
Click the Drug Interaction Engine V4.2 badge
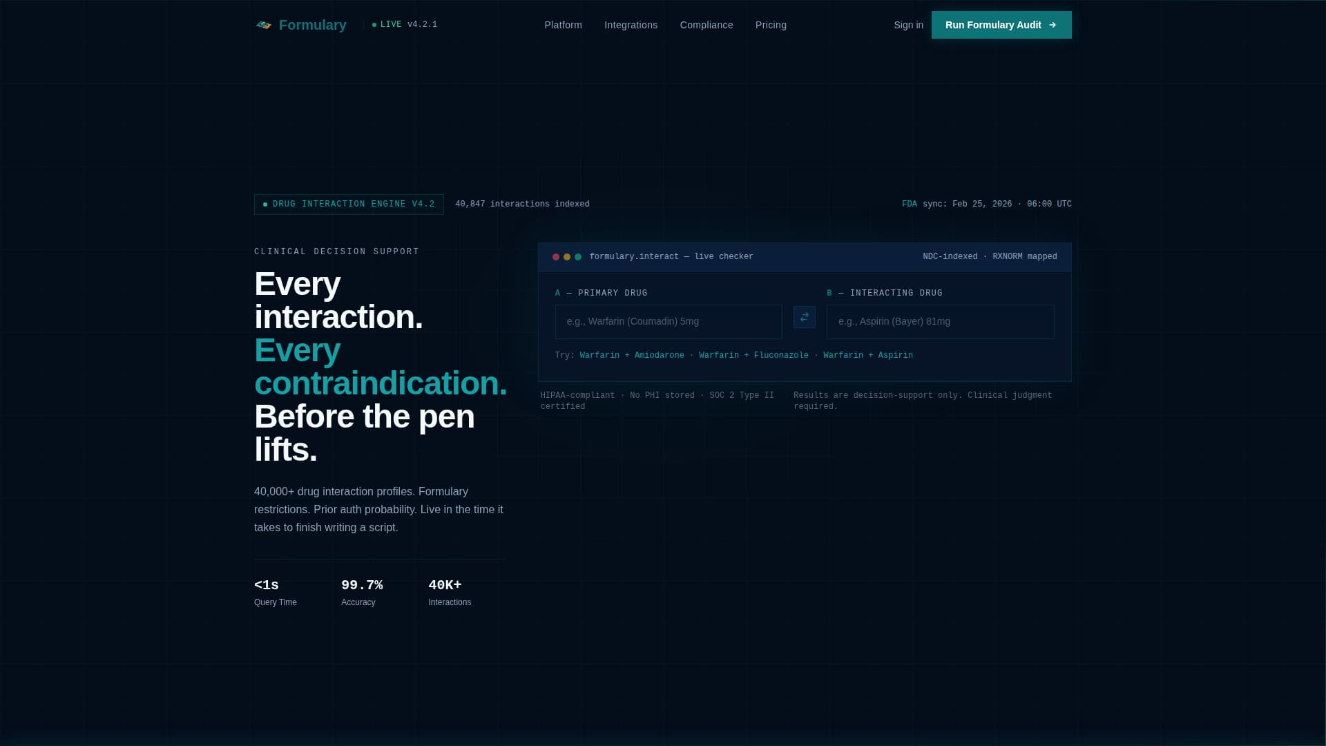pyautogui.click(x=349, y=204)
